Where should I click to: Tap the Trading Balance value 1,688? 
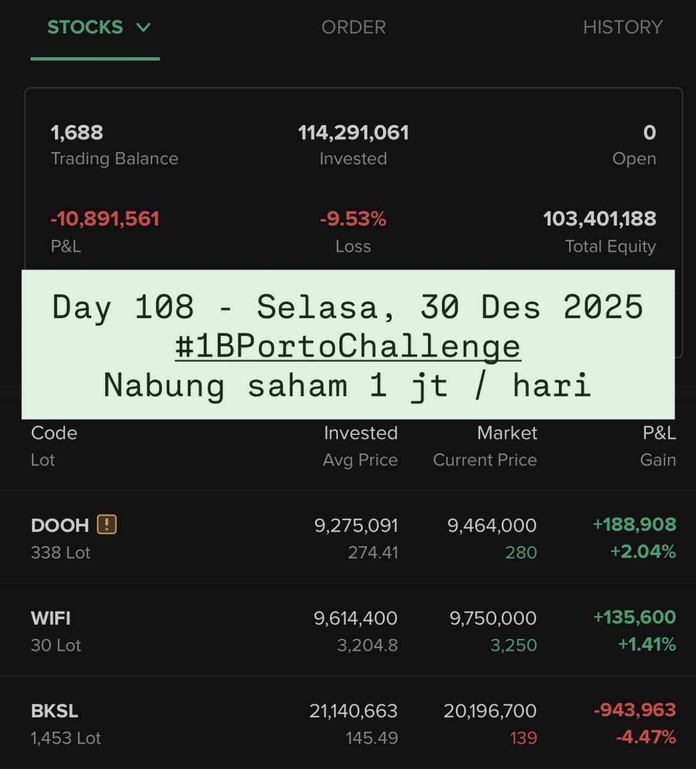click(77, 133)
